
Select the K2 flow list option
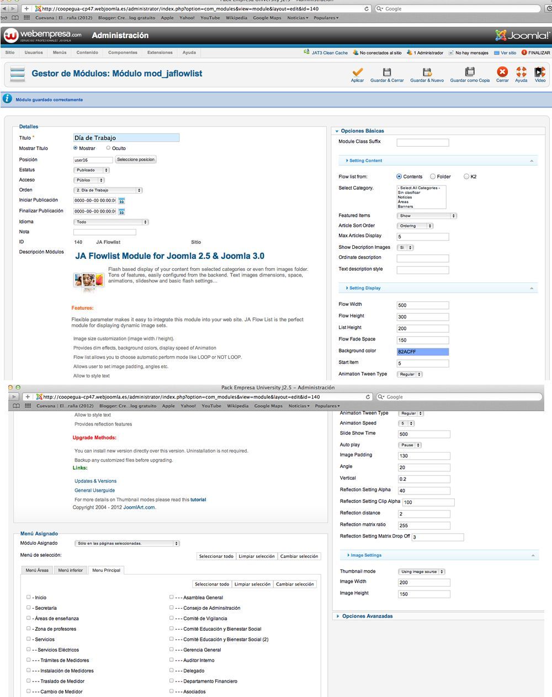(x=466, y=177)
